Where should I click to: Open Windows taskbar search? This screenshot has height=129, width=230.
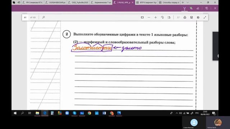[x=22, y=113]
